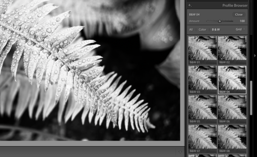Open the toolbar options triangle below photo
This screenshot has height=157, width=257.
tap(180, 152)
